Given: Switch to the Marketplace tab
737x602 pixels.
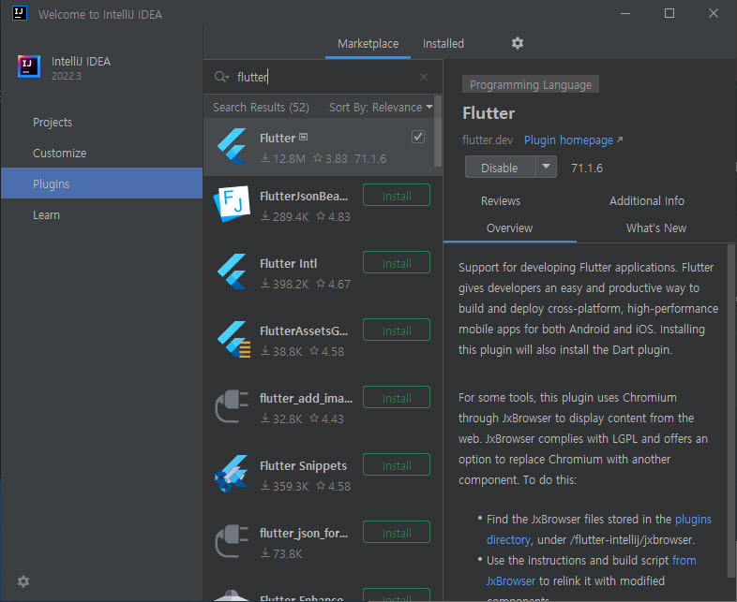Looking at the screenshot, I should click(x=368, y=43).
